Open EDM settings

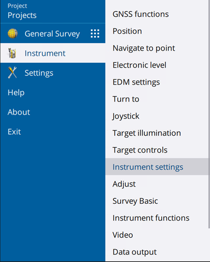(136, 82)
